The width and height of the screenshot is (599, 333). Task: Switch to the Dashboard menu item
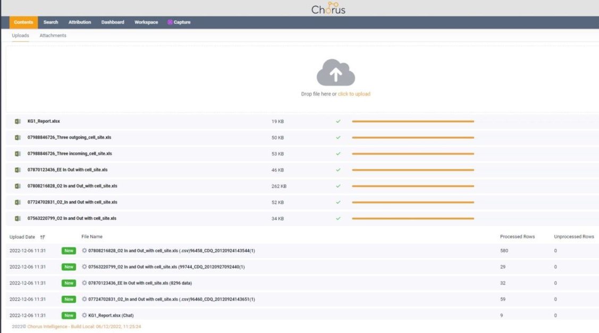(112, 22)
